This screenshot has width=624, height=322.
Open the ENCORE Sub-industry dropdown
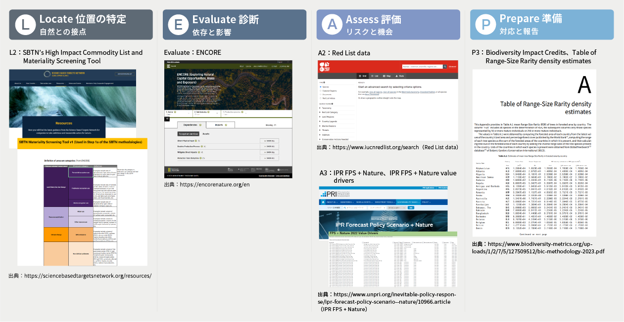point(206,113)
